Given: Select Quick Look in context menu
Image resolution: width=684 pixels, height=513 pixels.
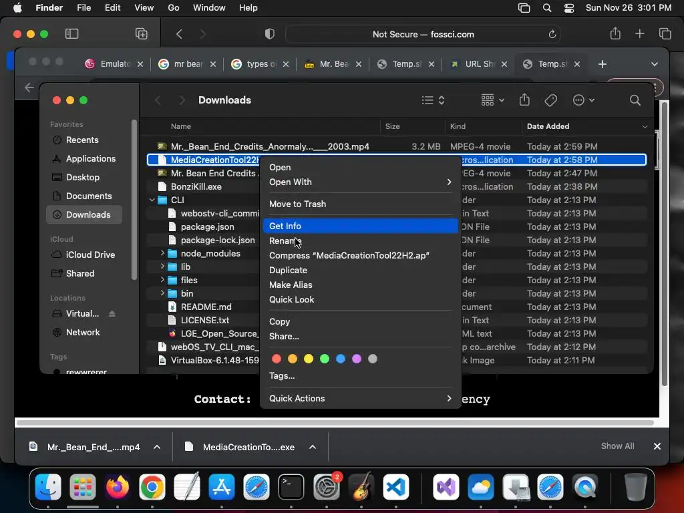Looking at the screenshot, I should tap(360, 299).
